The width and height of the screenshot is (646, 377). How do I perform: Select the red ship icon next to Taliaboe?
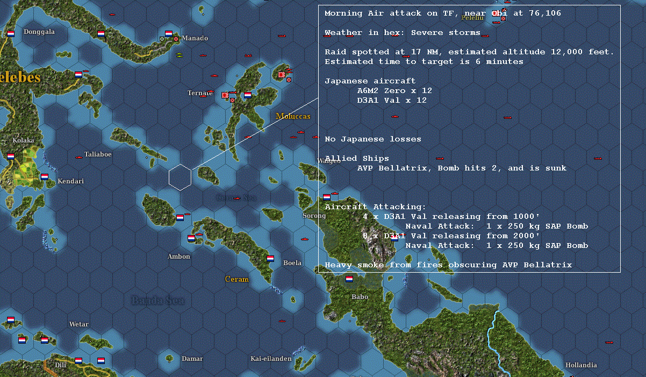click(79, 157)
